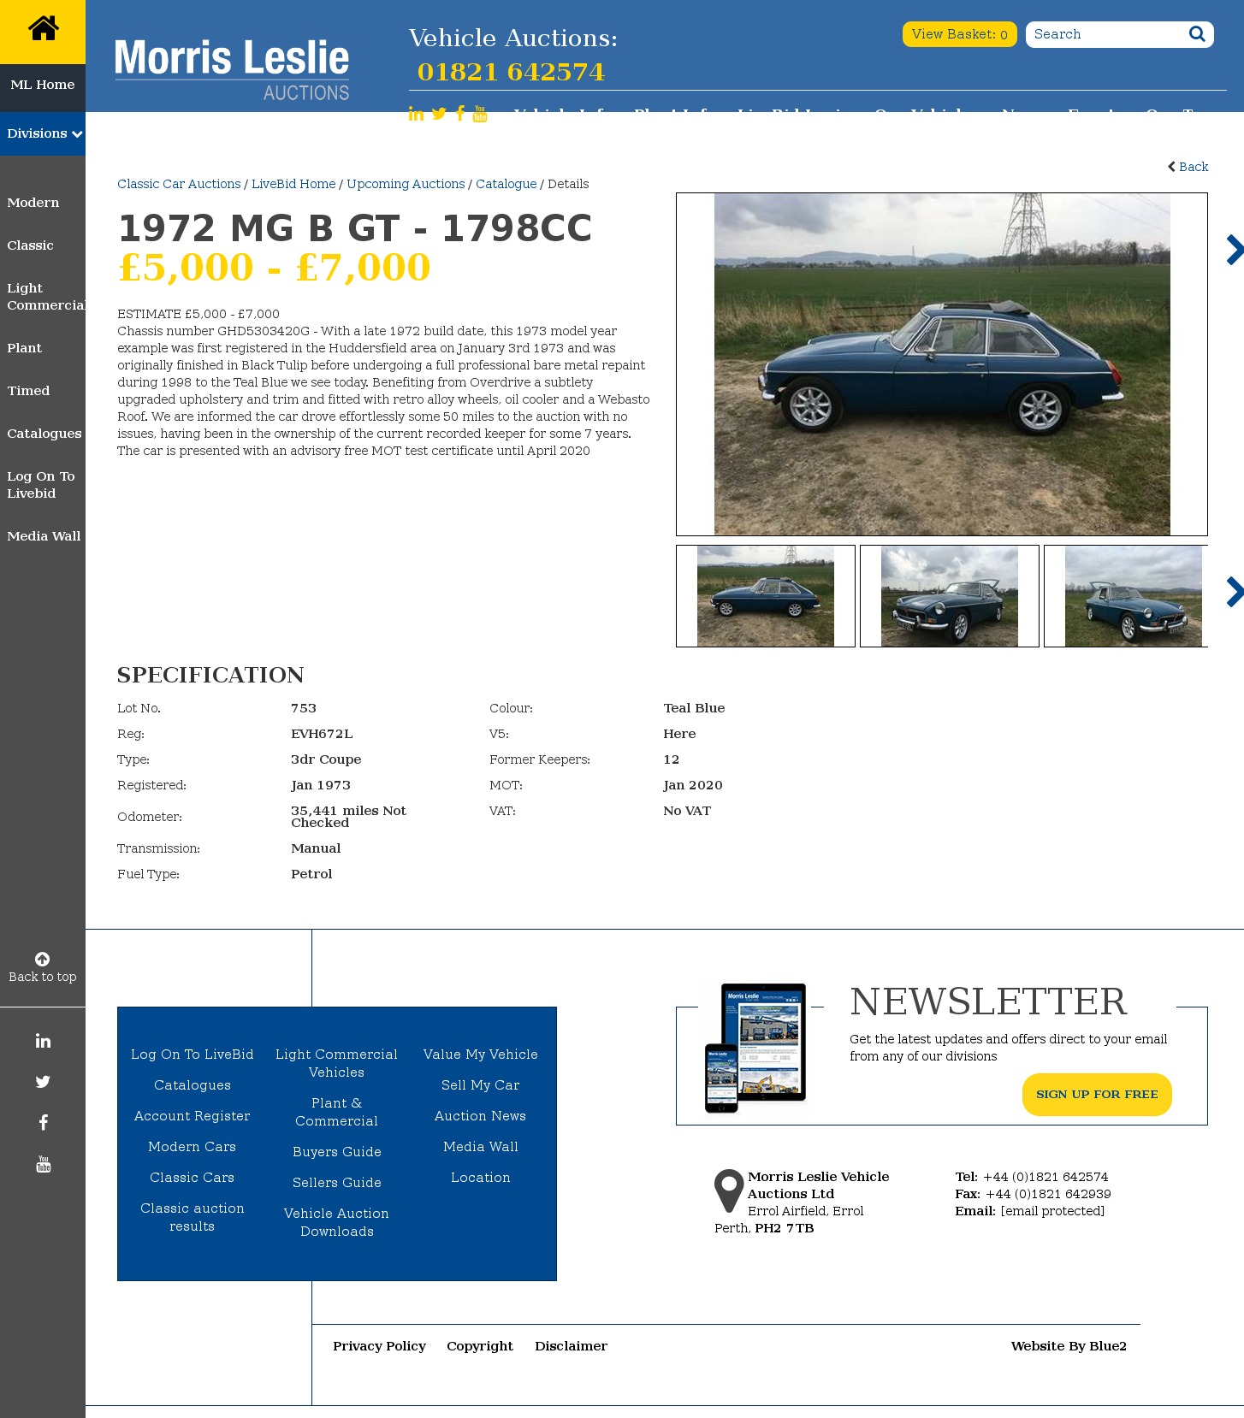The width and height of the screenshot is (1244, 1418).
Task: Click SIGN UP FOR FREE button
Action: coord(1097,1095)
